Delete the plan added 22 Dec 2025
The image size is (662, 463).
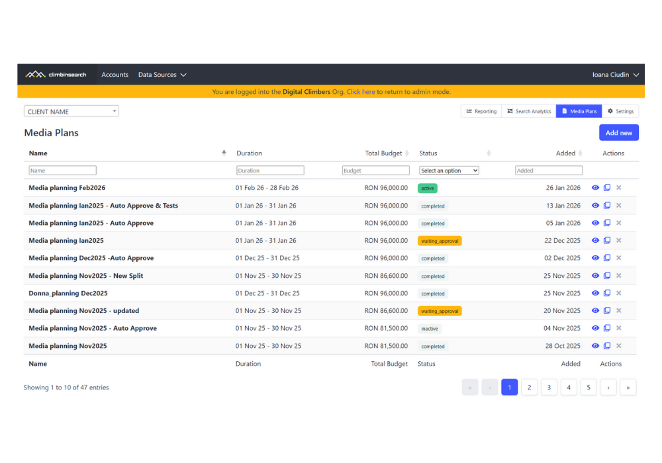click(x=619, y=240)
